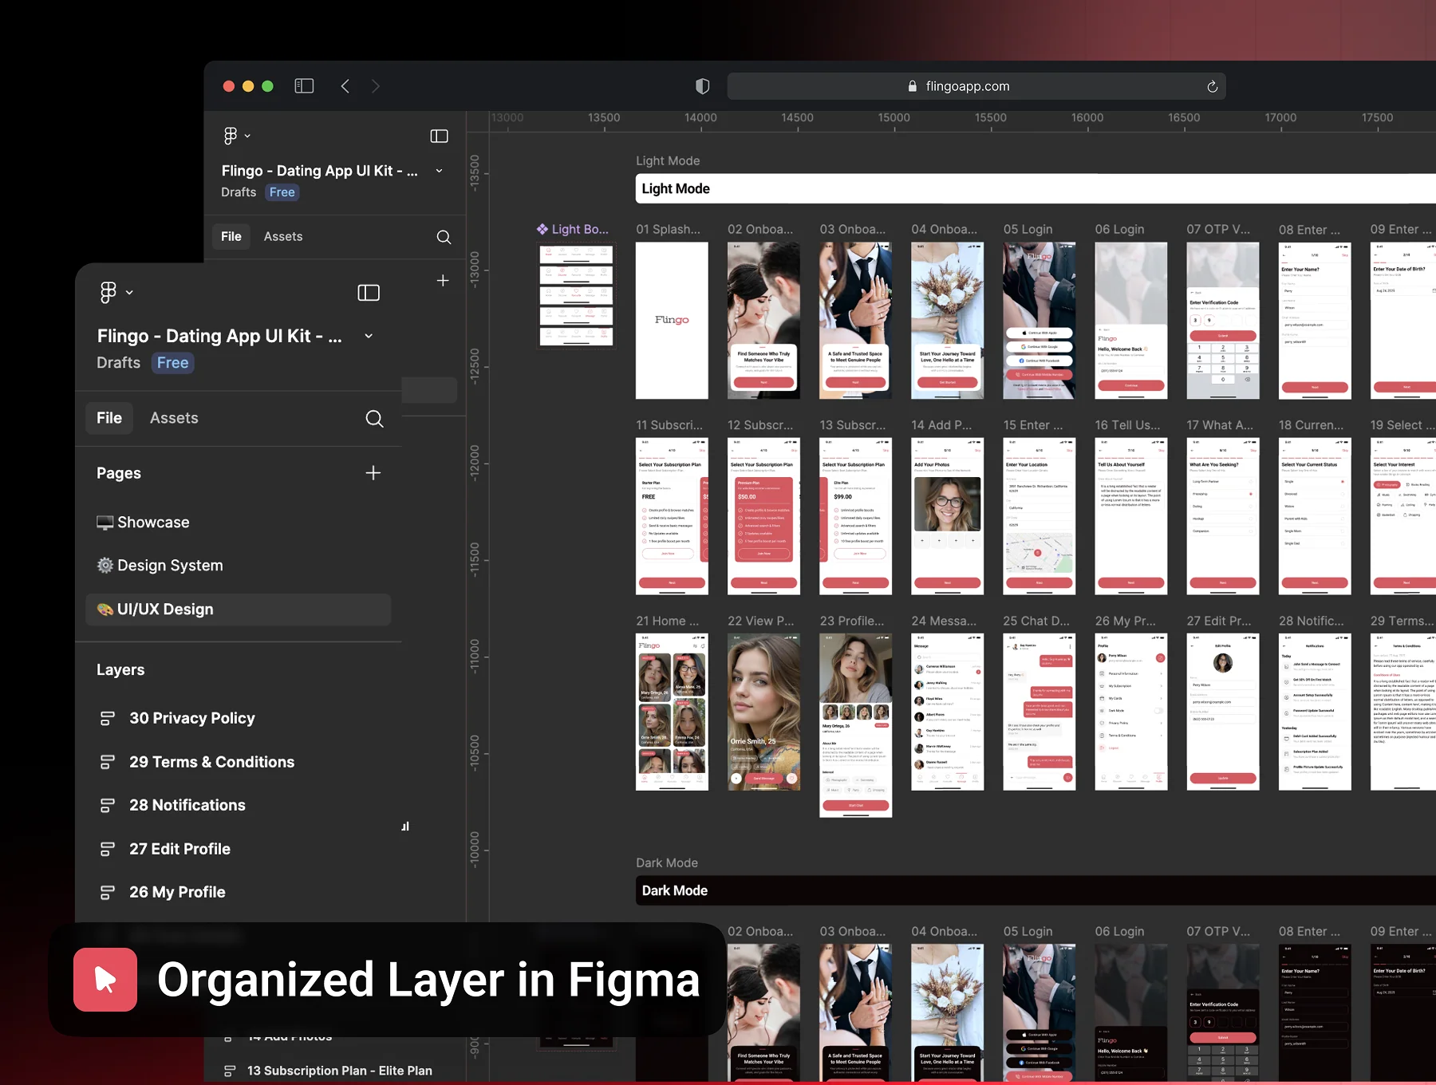
Task: Click the red cursor badge icon
Action: pos(105,980)
